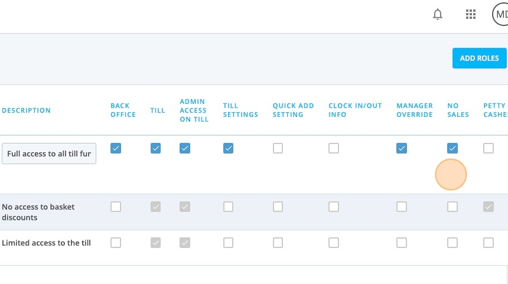The height and width of the screenshot is (284, 508).
Task: Edit the 'Full access to all till' description field
Action: click(x=49, y=154)
